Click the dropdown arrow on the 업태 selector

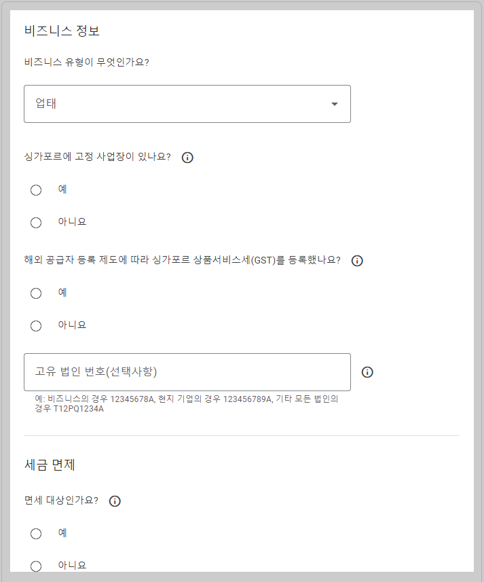point(334,103)
